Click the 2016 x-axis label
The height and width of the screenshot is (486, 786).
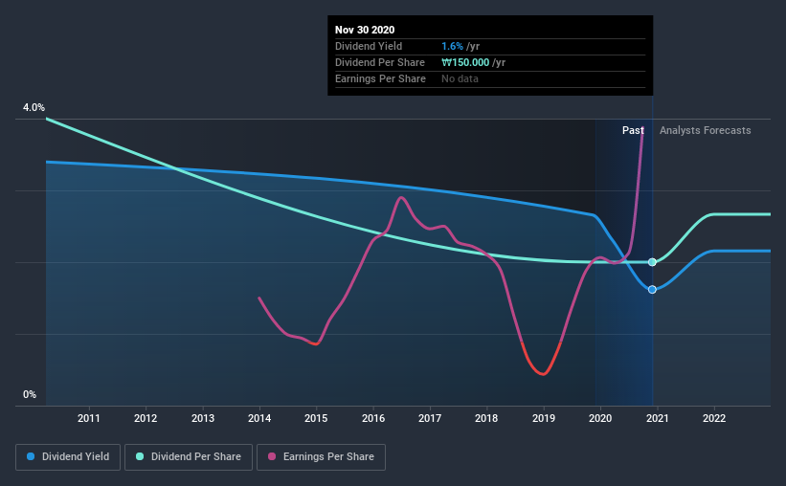tap(373, 418)
